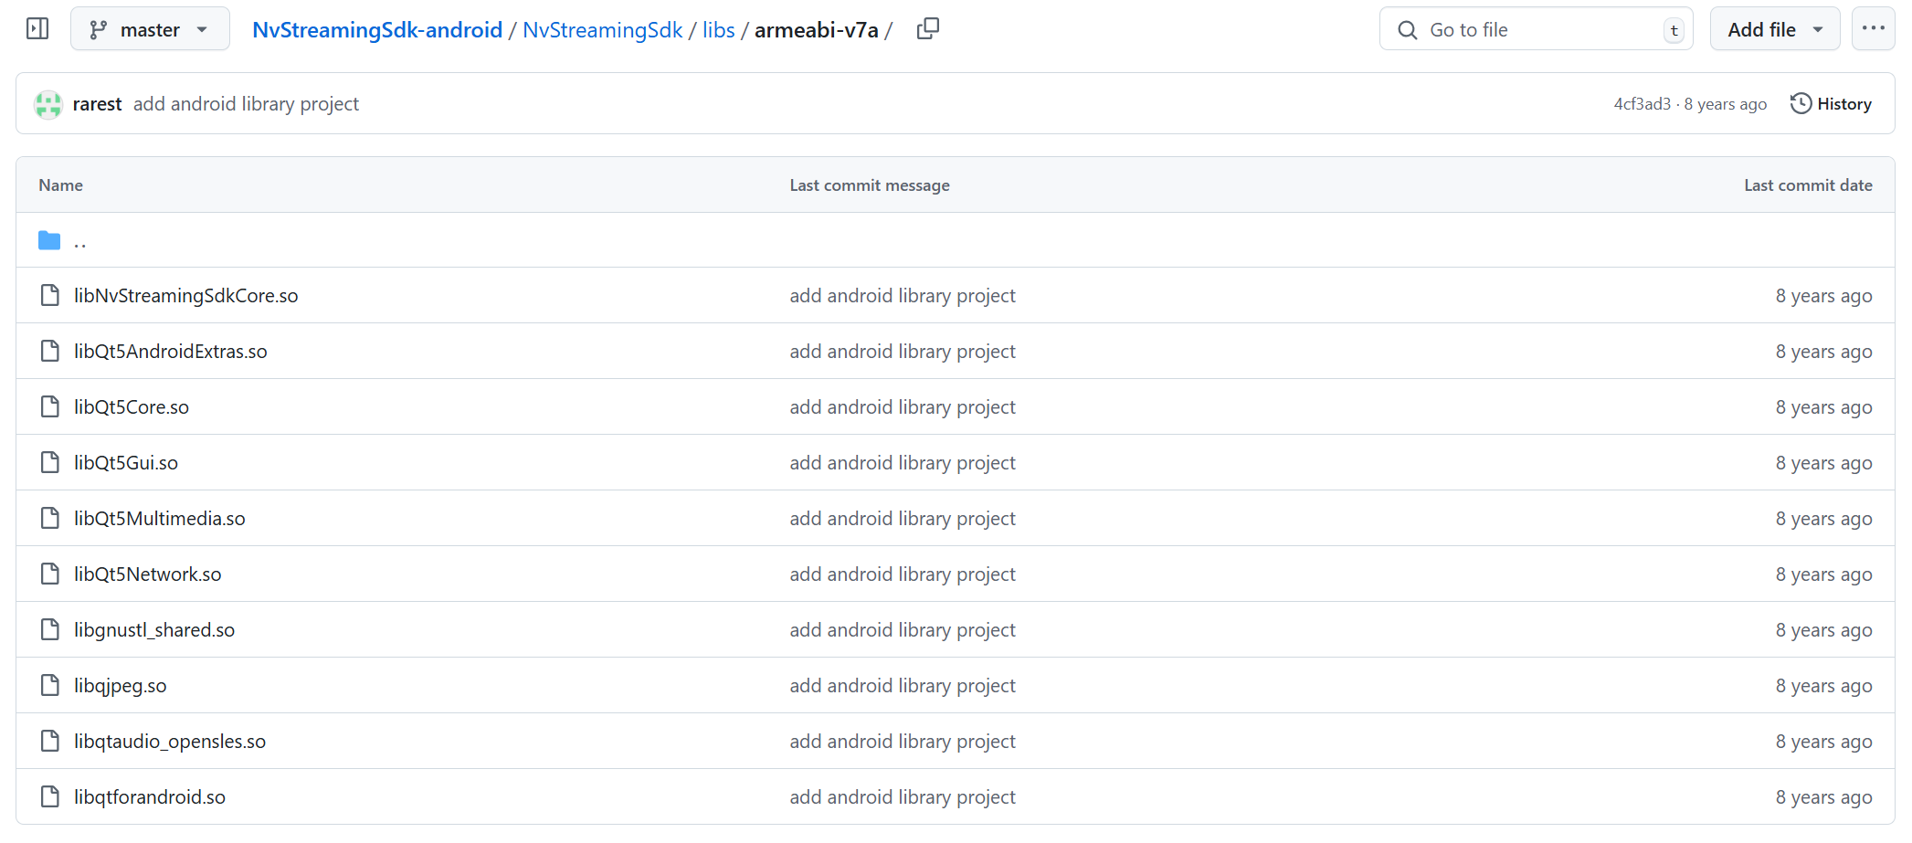Open libQt5Multimedia.so file
Viewport: 1912px width, 843px height.
tap(160, 519)
